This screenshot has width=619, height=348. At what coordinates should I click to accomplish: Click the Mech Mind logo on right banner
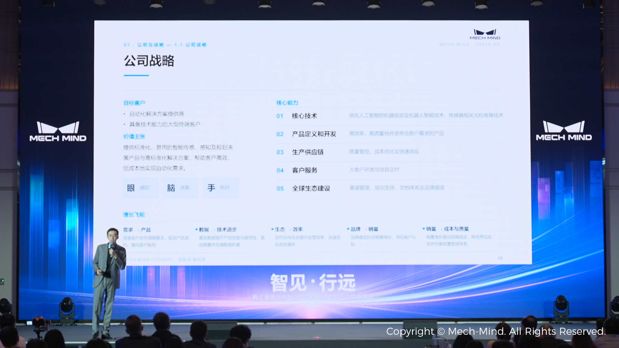pos(564,131)
